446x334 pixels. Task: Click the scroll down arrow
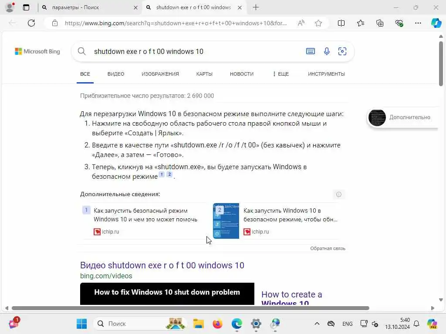(441, 300)
